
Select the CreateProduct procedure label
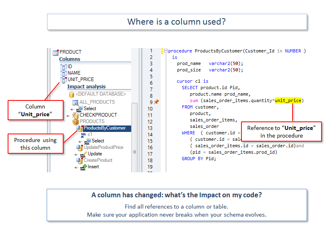point(98,160)
